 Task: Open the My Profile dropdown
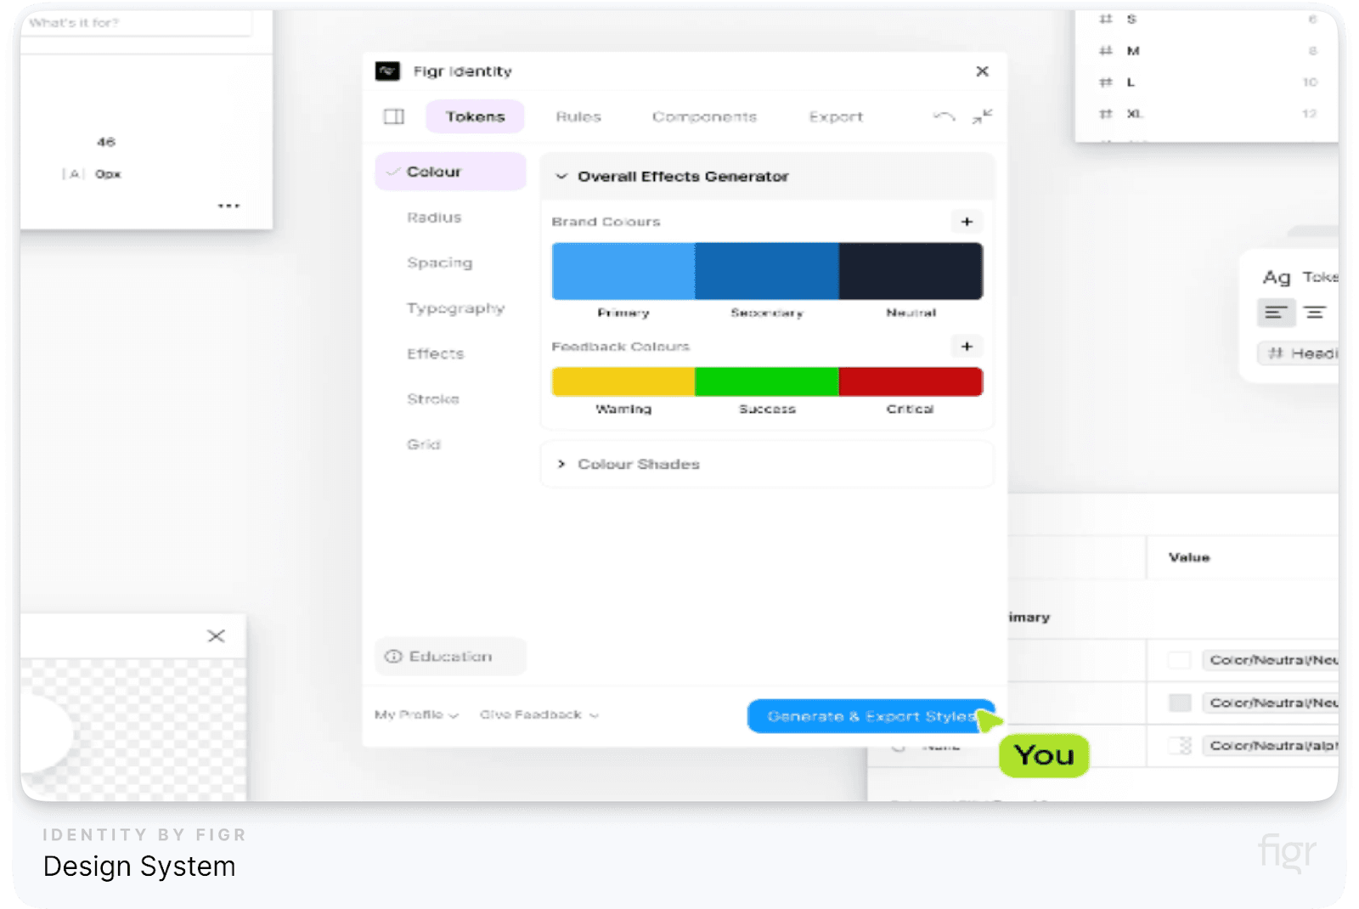pos(415,714)
